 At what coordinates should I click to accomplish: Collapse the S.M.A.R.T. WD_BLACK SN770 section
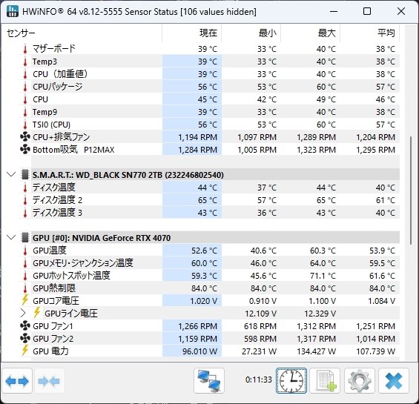point(11,175)
